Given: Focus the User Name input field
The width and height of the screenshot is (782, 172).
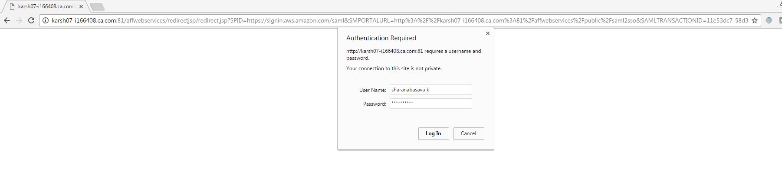Looking at the screenshot, I should pyautogui.click(x=430, y=90).
